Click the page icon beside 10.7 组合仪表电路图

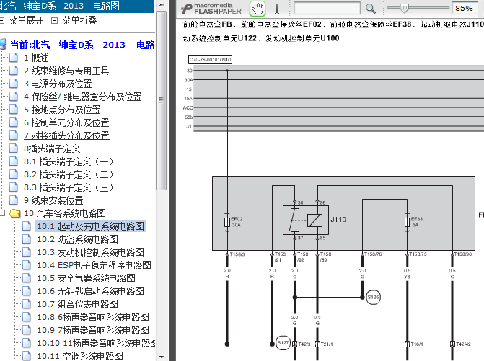pyautogui.click(x=27, y=304)
